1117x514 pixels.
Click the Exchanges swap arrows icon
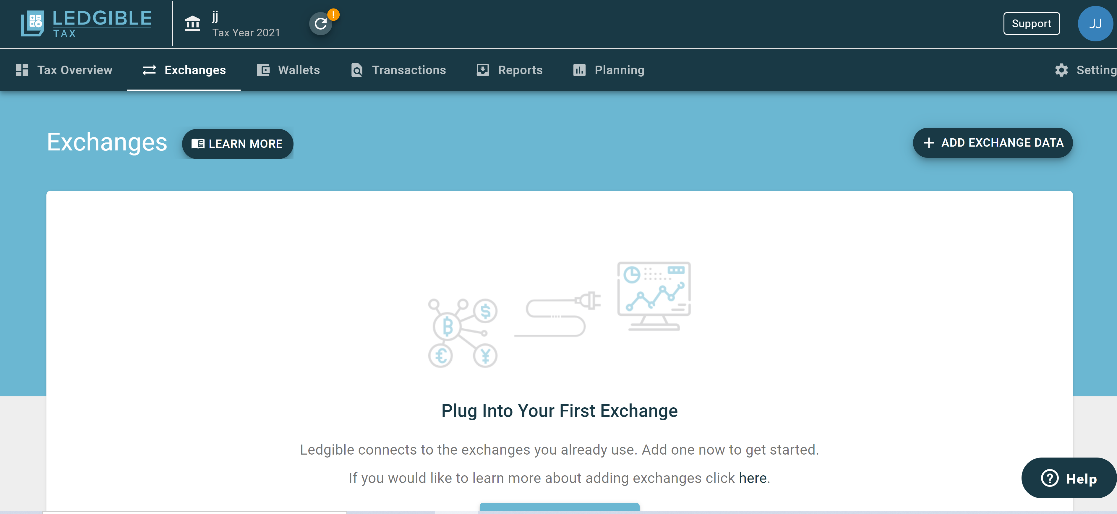(x=150, y=70)
